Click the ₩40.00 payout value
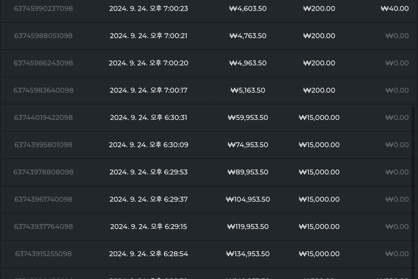Viewport: 418px width, 279px height. click(394, 9)
